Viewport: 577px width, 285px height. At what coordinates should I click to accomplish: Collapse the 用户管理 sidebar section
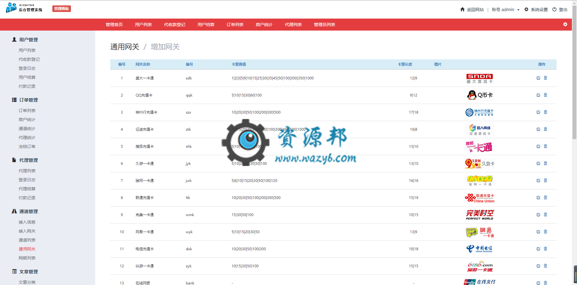[25, 40]
